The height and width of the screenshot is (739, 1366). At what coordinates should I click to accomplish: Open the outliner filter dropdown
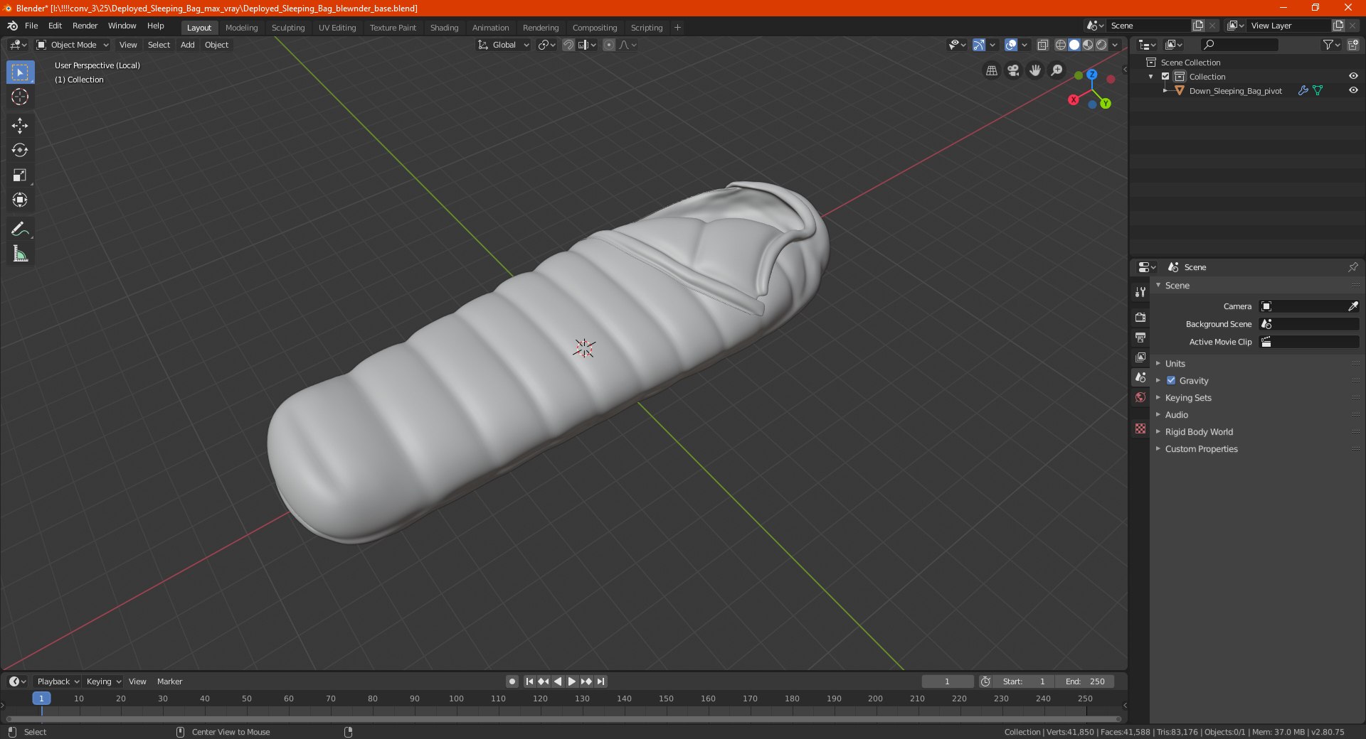pos(1331,45)
